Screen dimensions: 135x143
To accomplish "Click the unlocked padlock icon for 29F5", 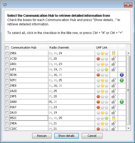I will coord(114,96).
